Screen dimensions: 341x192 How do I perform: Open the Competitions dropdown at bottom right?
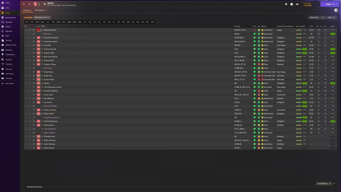324,183
